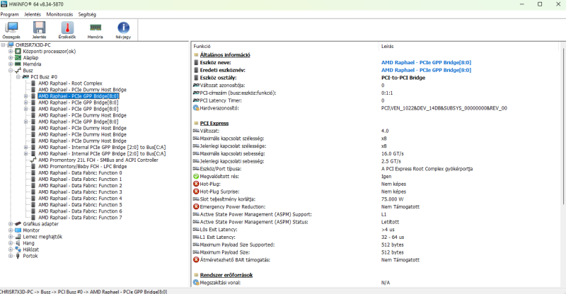Expand the Alaplap tree node
The image size is (566, 294).
(x=11, y=58)
